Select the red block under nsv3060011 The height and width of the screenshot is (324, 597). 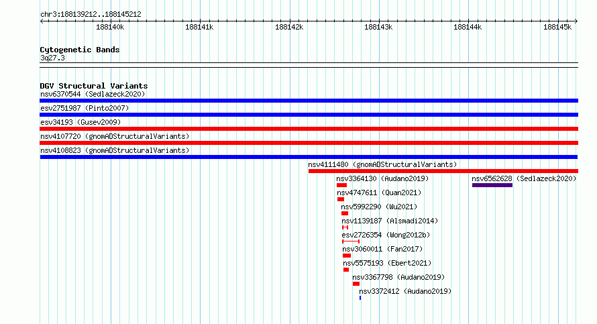pos(347,256)
